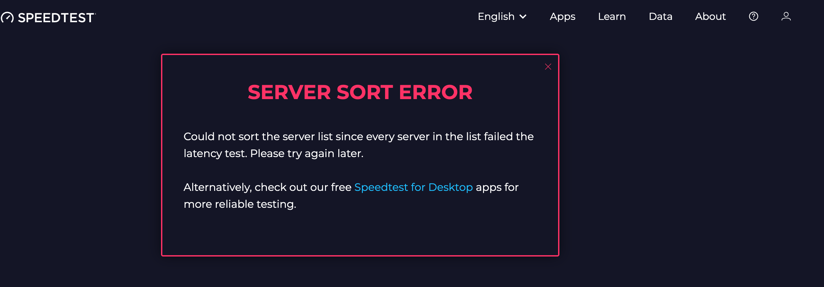Click the "Please try again later" text

click(307, 153)
